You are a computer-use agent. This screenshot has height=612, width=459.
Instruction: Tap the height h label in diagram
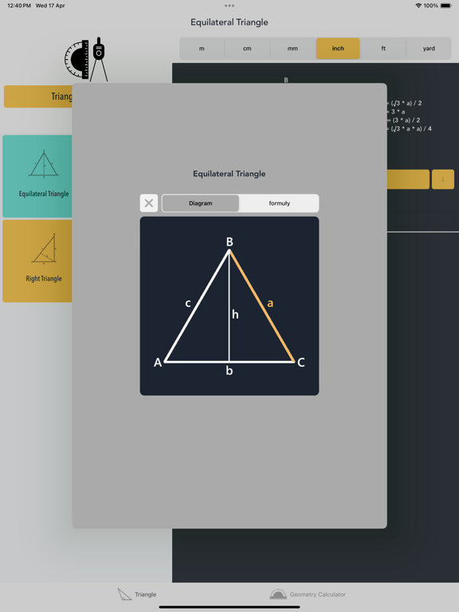pyautogui.click(x=235, y=314)
